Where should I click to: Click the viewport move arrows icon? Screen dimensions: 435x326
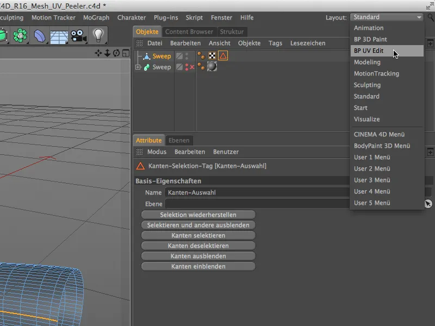coord(98,53)
